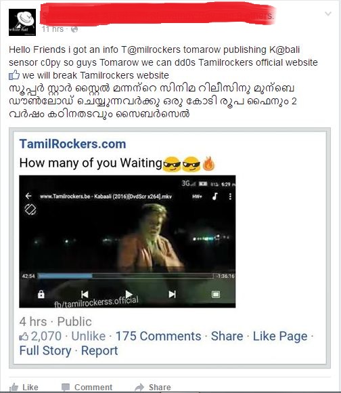
Task: Tap the screen rotate icon in player
Action: [30, 209]
